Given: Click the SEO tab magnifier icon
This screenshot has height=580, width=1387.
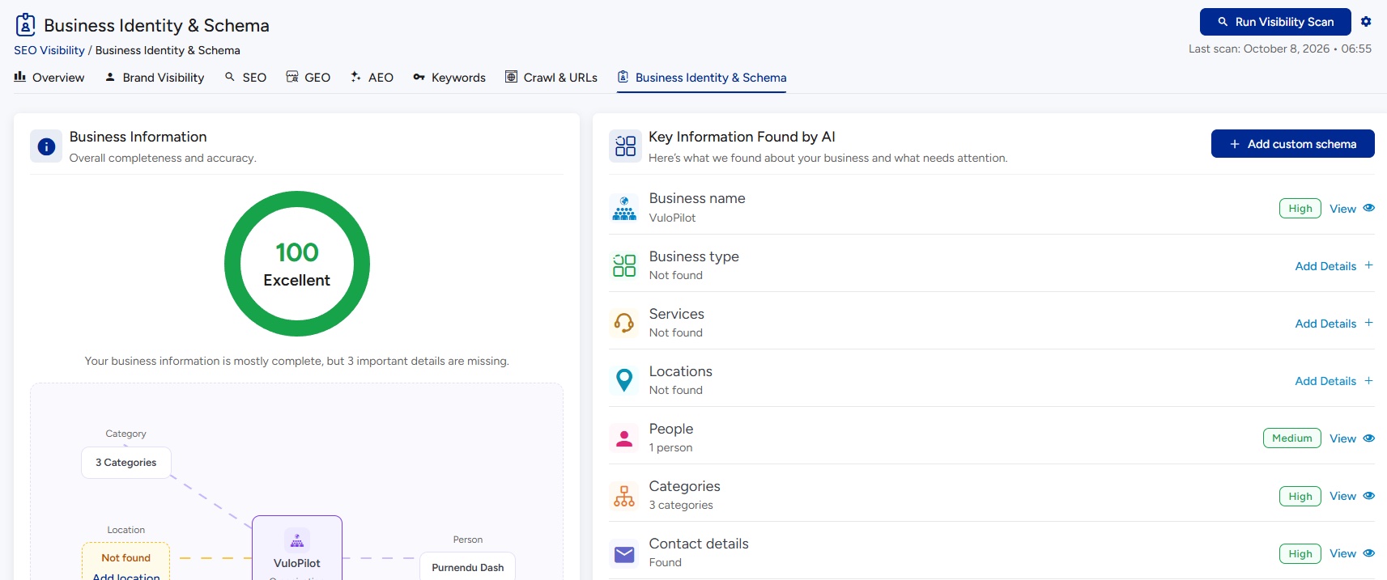Looking at the screenshot, I should tap(230, 77).
